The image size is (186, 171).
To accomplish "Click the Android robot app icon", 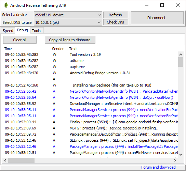I will [5, 5].
